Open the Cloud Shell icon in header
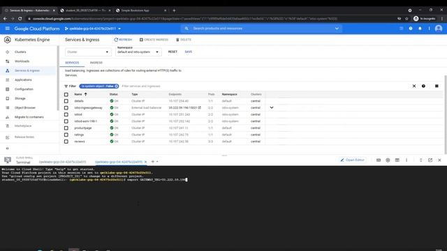Viewport: 447px width, 251px height. click(x=401, y=29)
